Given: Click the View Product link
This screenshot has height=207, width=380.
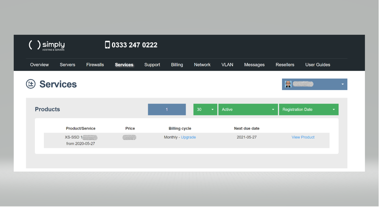Looking at the screenshot, I should pyautogui.click(x=303, y=137).
